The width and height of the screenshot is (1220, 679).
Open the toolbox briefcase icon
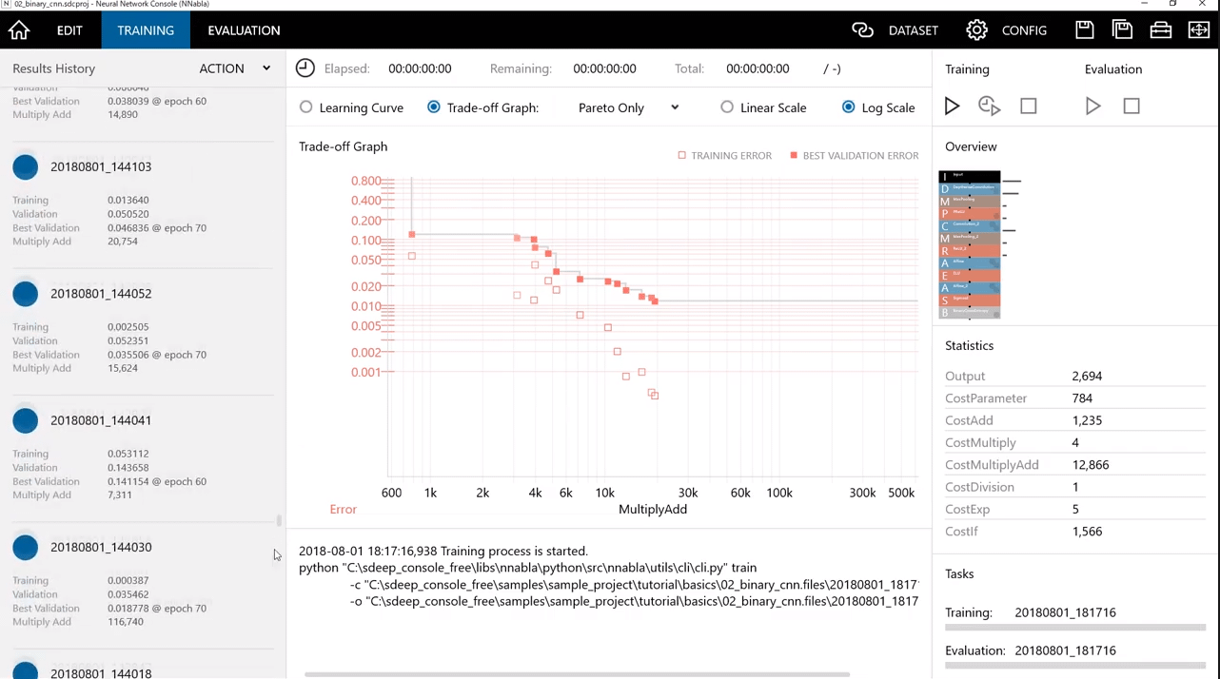[1160, 30]
